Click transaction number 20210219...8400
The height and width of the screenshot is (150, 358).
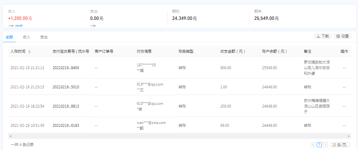tap(66, 68)
